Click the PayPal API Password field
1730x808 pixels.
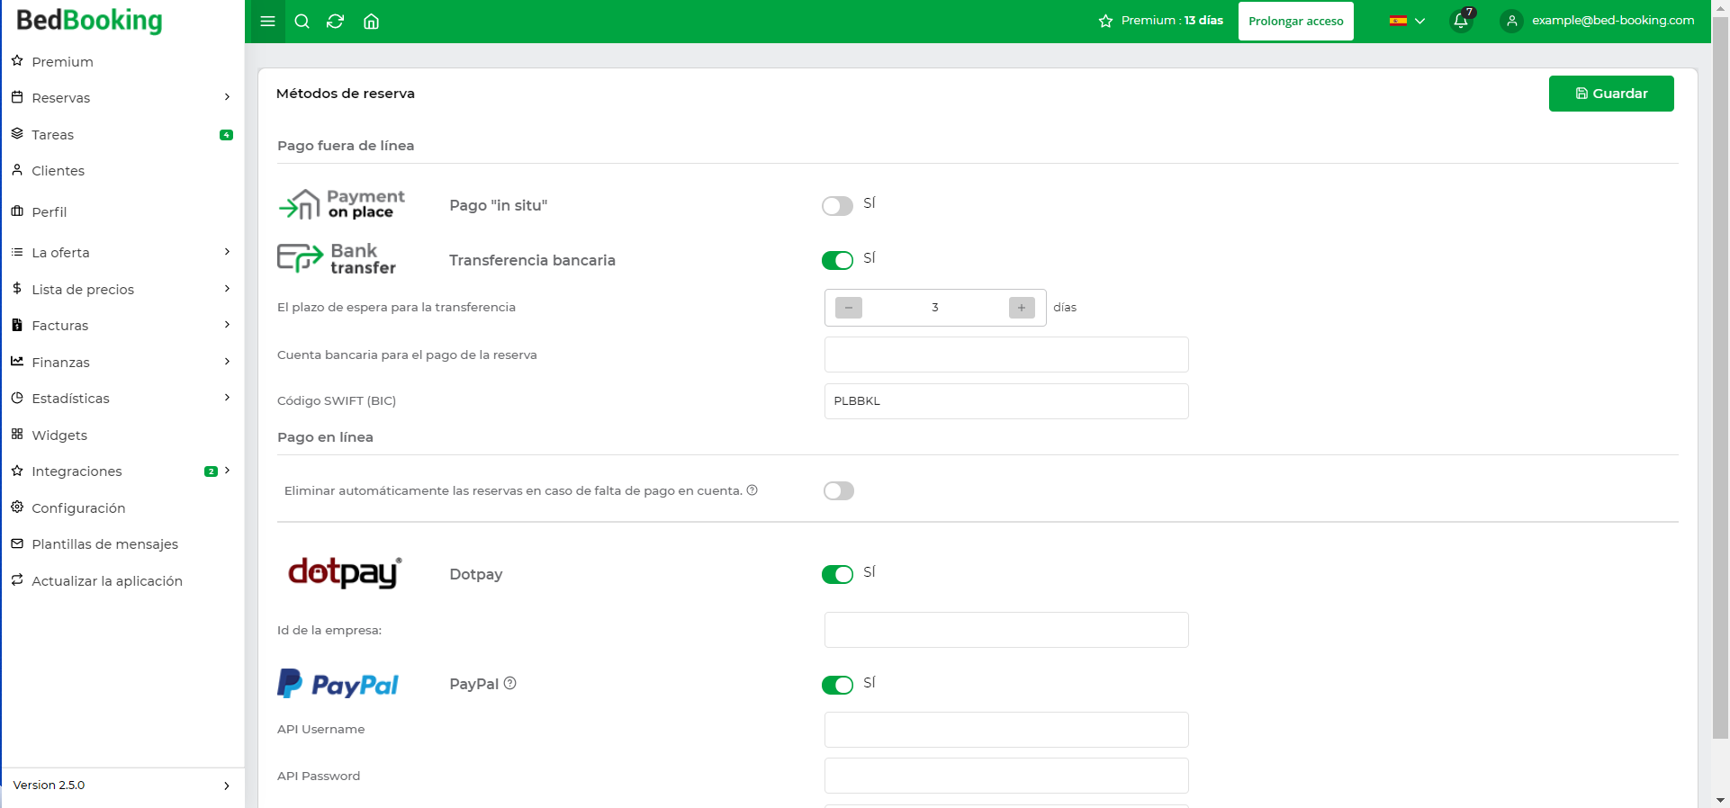tap(1006, 776)
